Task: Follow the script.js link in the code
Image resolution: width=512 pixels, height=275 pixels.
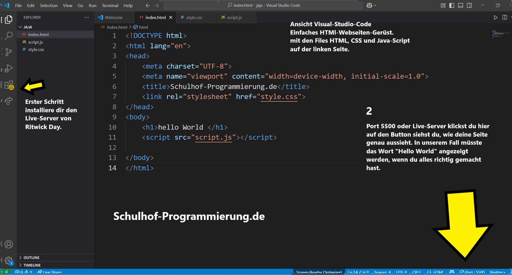Action: (x=213, y=137)
